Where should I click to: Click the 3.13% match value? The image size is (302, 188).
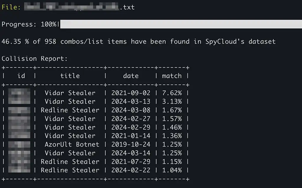click(172, 102)
